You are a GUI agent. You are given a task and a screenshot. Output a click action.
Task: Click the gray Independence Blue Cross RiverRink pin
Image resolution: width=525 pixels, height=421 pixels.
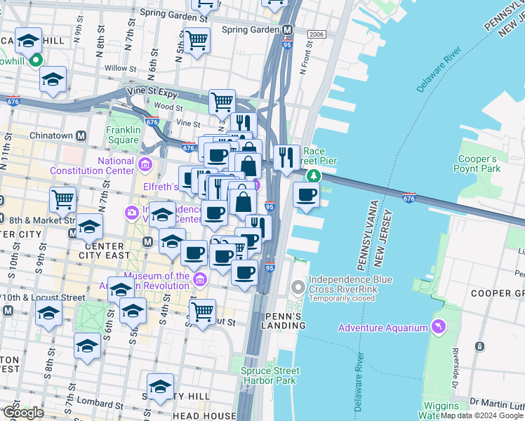(x=298, y=288)
